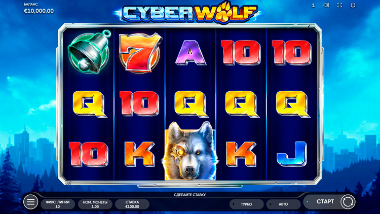This screenshot has width=380, height=214.
Task: Open the Ставка €100.00 bet selector
Action: tap(132, 204)
